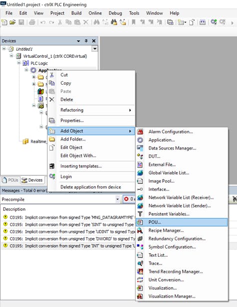Screen dimensions: 237x307
Task: Click the Open project toolbar icon
Action: (12, 22)
